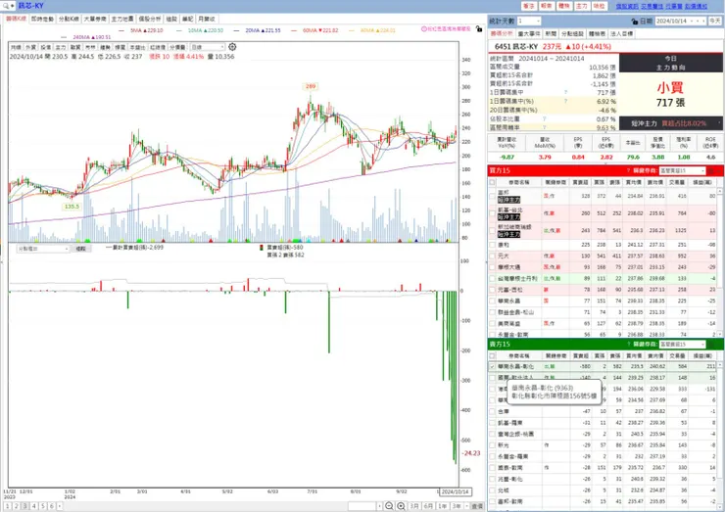Click the 今天 button

tap(715, 21)
